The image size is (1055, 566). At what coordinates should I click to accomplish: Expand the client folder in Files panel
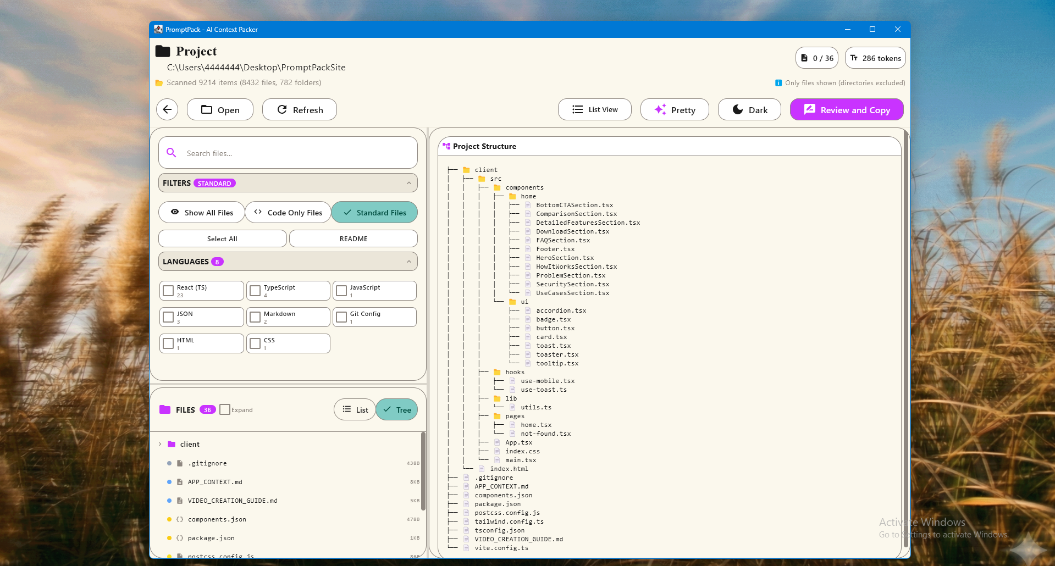pyautogui.click(x=160, y=444)
